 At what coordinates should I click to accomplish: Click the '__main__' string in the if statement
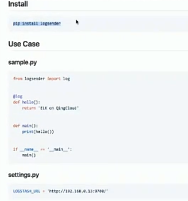(59, 149)
